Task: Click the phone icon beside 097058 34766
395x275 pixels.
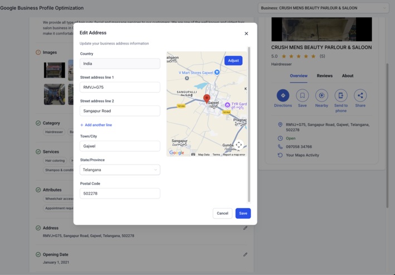Action: pos(280,147)
